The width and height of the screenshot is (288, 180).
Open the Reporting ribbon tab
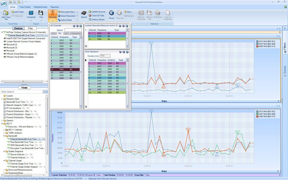[54, 7]
